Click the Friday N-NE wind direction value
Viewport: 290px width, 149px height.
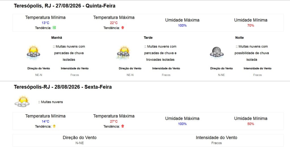pos(80,143)
